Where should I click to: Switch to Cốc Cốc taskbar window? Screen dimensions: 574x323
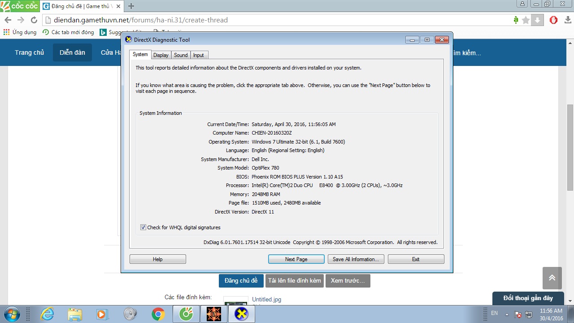pyautogui.click(x=186, y=314)
